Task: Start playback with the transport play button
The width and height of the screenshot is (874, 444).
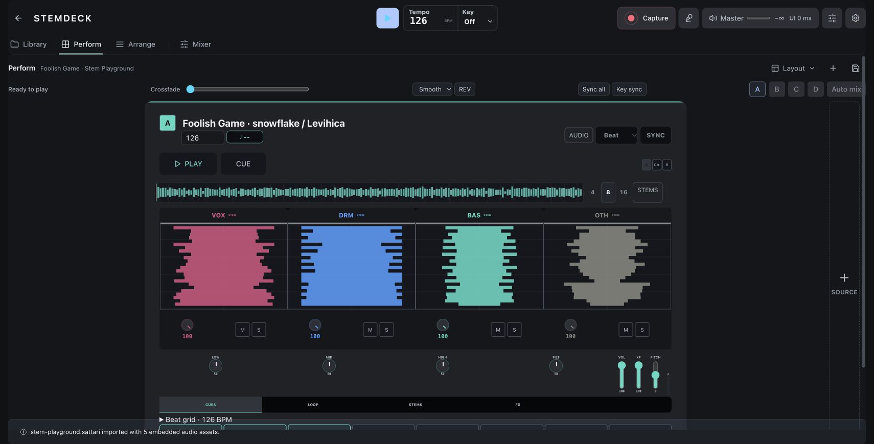Action: point(387,18)
